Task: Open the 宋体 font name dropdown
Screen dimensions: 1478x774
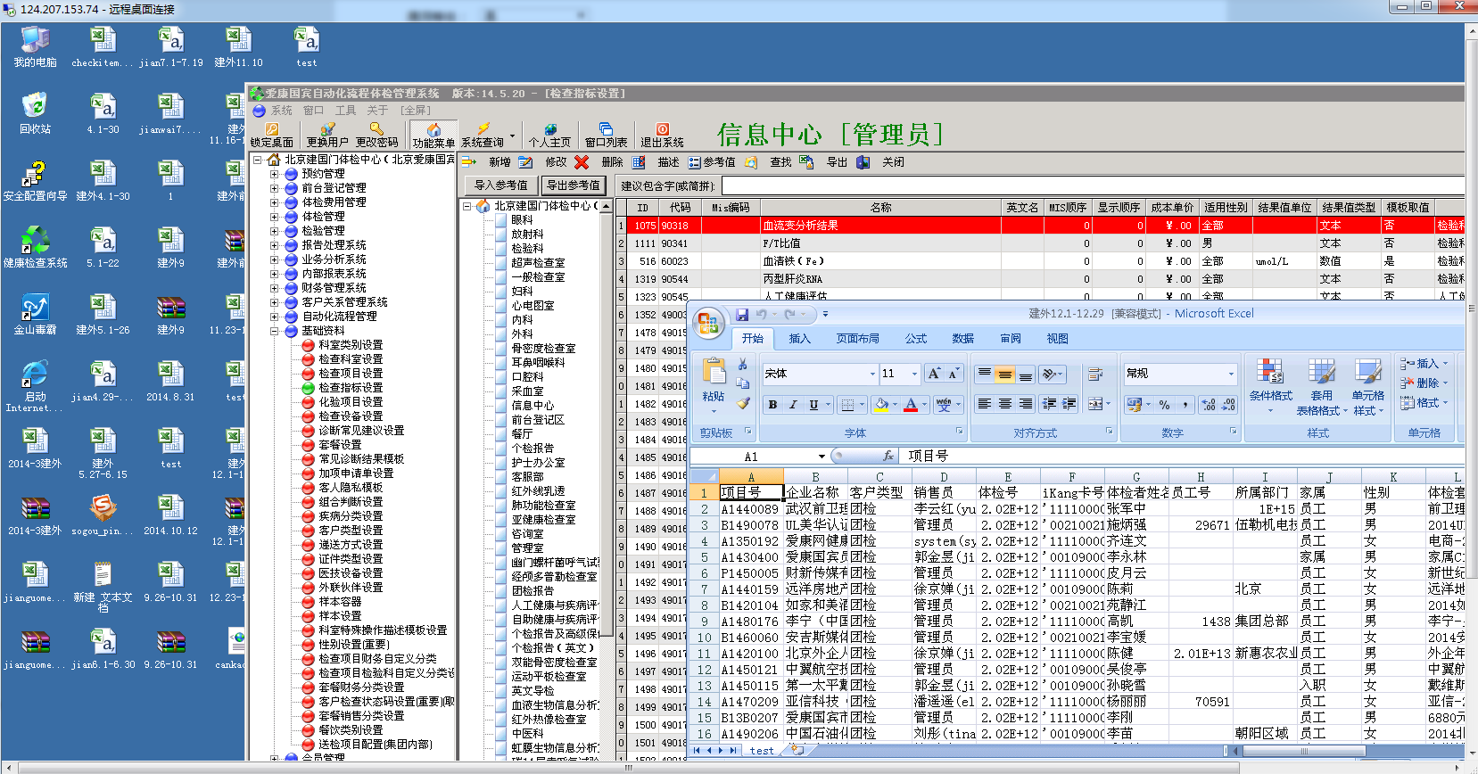Action: (x=872, y=374)
